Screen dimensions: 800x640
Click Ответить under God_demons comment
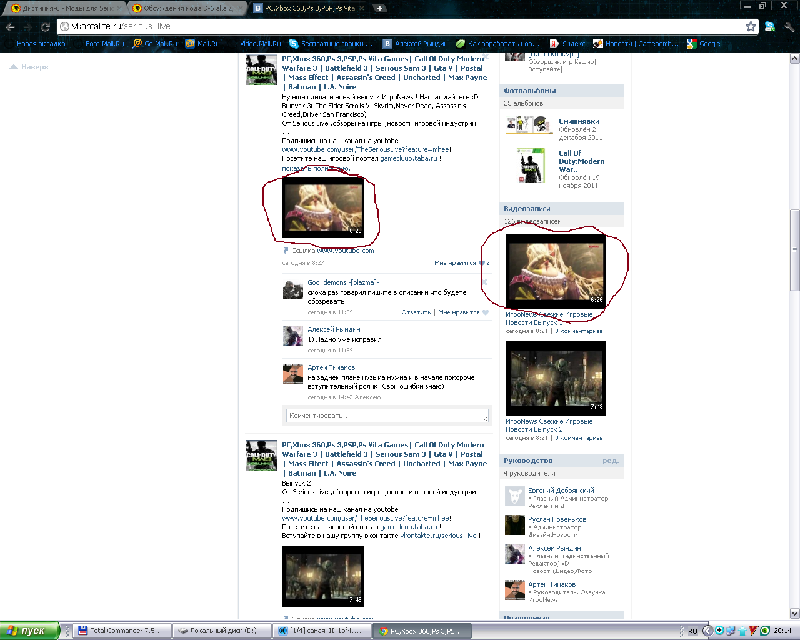(x=416, y=312)
